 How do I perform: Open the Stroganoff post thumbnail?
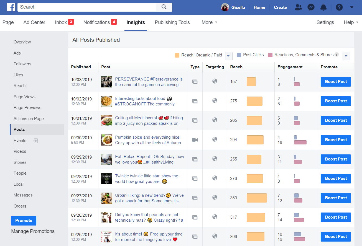point(107,101)
